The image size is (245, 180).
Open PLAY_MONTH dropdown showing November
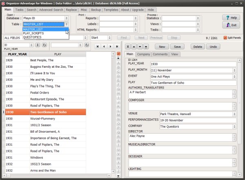coord(234,70)
